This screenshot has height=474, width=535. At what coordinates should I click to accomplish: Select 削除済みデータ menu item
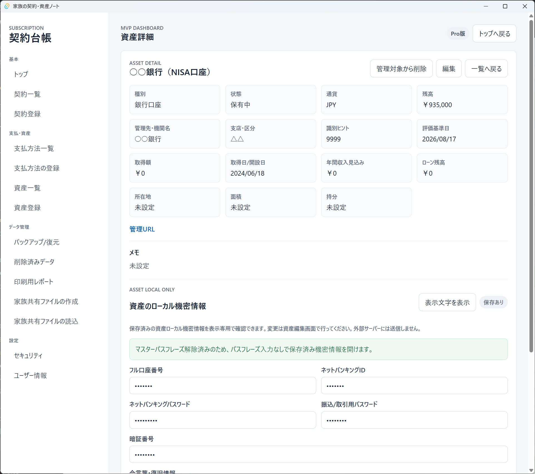tap(34, 262)
